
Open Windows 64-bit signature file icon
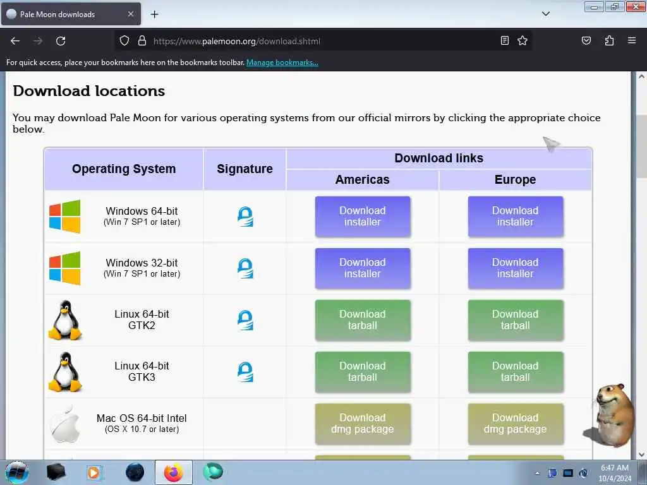[245, 217]
